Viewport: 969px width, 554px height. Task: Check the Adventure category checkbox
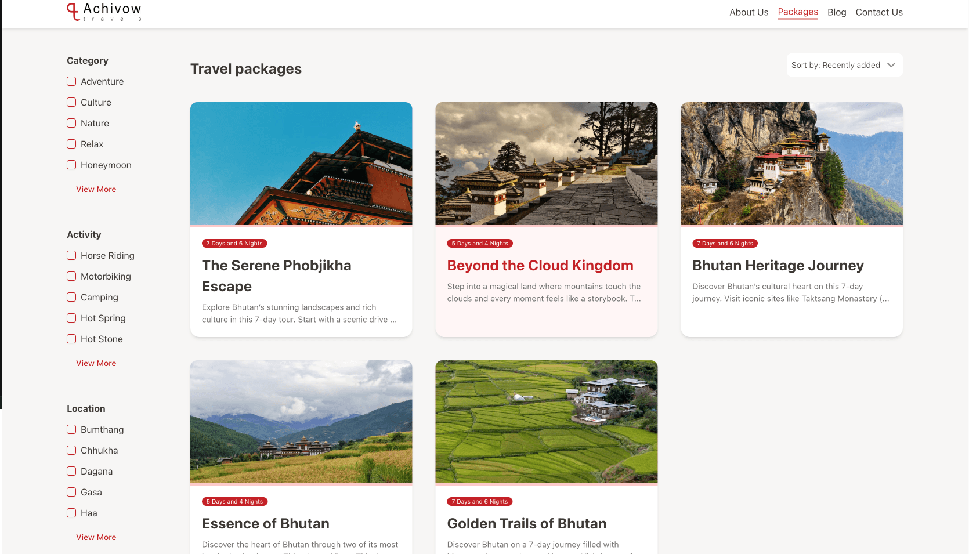[x=71, y=82]
